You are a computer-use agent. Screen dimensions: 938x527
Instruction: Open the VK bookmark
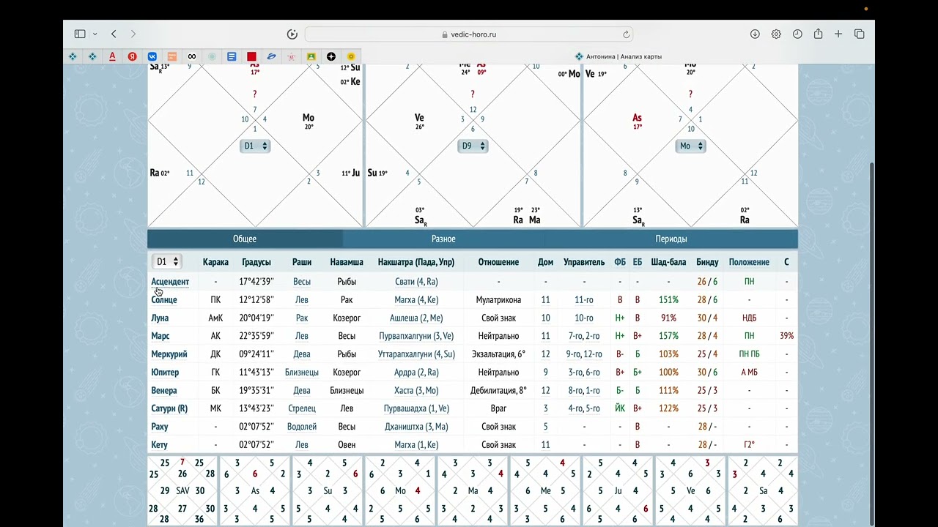pos(152,56)
